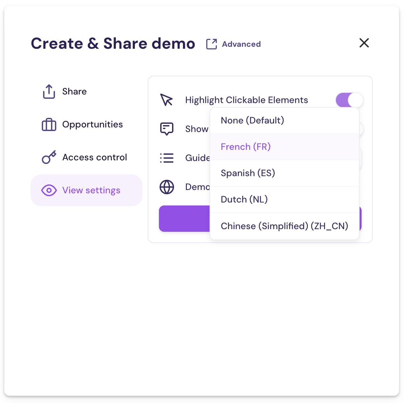Close the Create & Share demo dialog
Image resolution: width=404 pixels, height=403 pixels.
coord(364,43)
